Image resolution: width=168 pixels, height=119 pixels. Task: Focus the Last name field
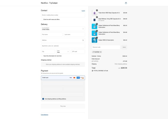point(74,34)
